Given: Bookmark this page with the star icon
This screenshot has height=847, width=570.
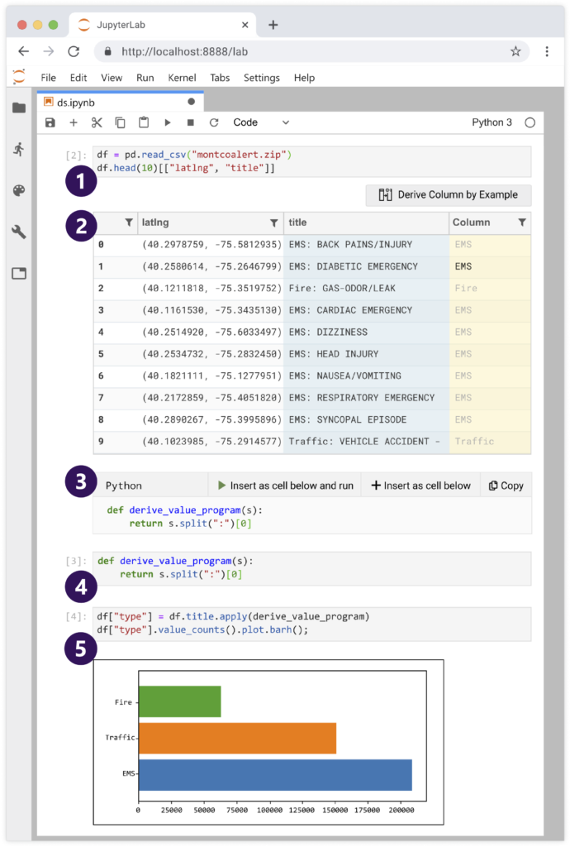Looking at the screenshot, I should click(515, 51).
